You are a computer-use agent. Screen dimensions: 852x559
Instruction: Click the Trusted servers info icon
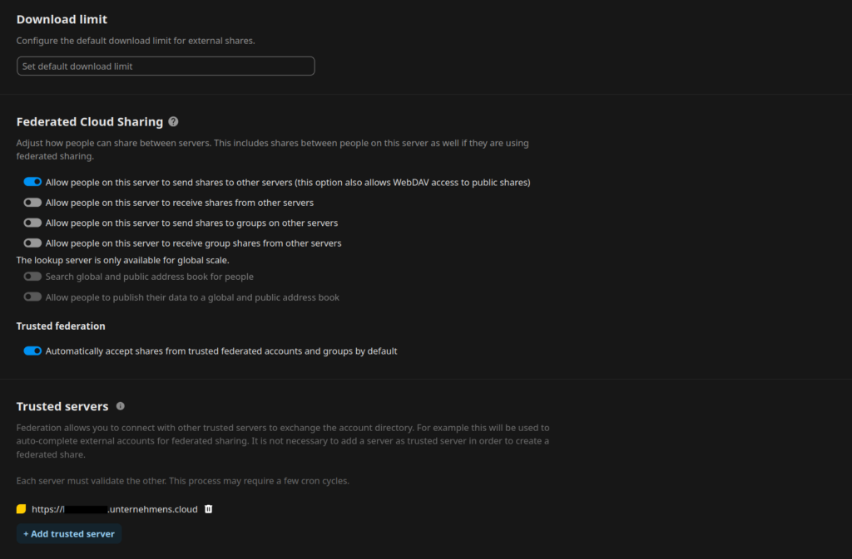pos(121,406)
